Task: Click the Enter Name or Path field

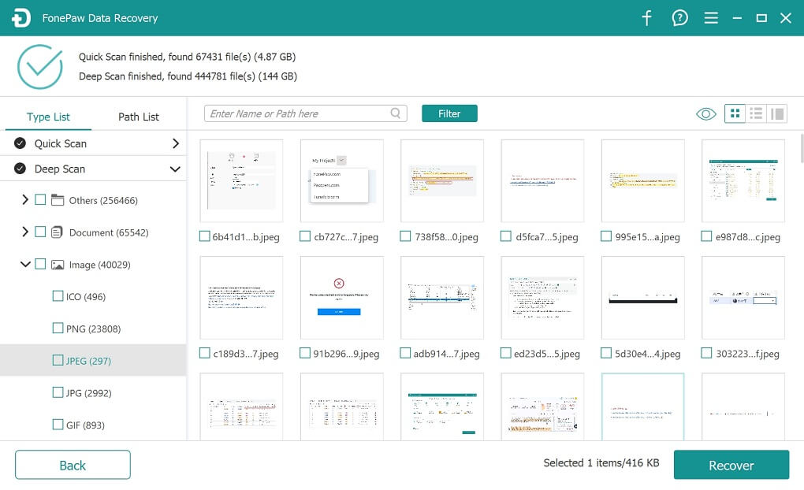Action: tap(306, 113)
